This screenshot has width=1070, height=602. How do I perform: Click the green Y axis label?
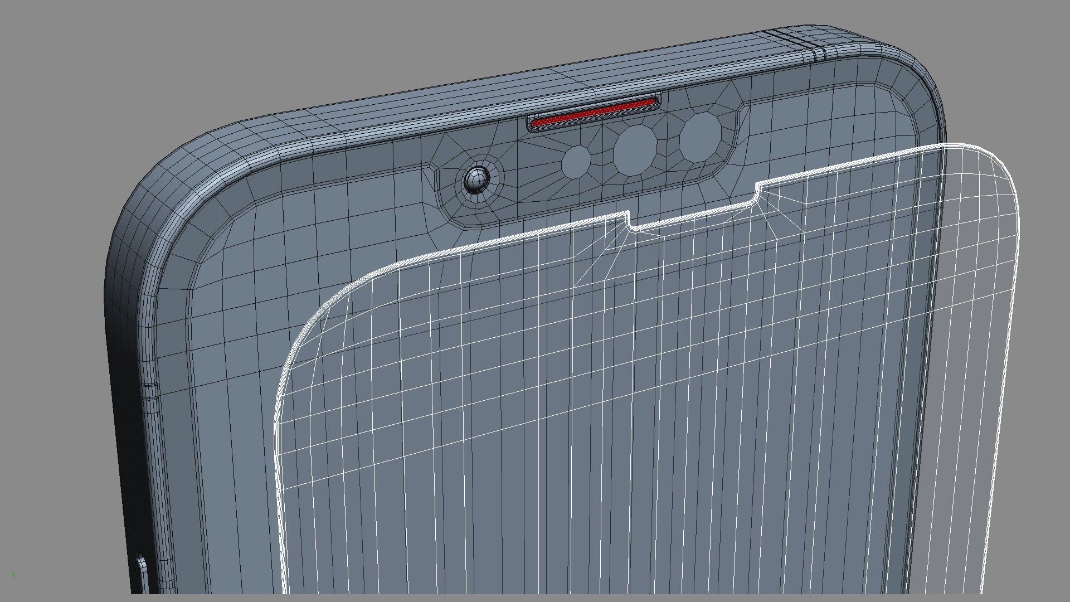tap(13, 575)
